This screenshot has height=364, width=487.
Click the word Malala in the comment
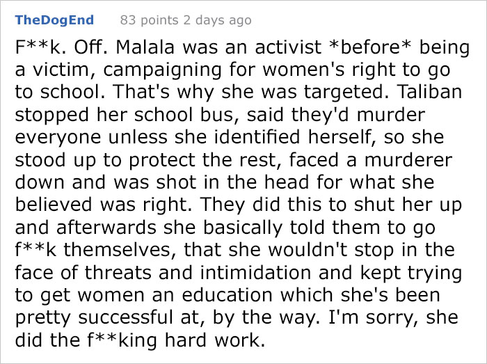click(145, 47)
